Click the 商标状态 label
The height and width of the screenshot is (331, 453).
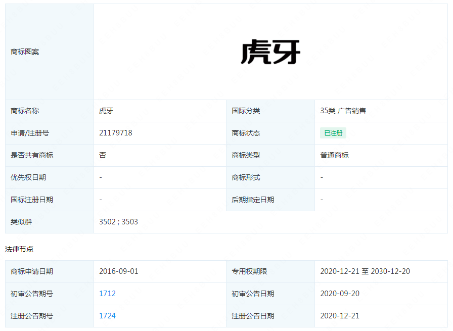click(246, 133)
